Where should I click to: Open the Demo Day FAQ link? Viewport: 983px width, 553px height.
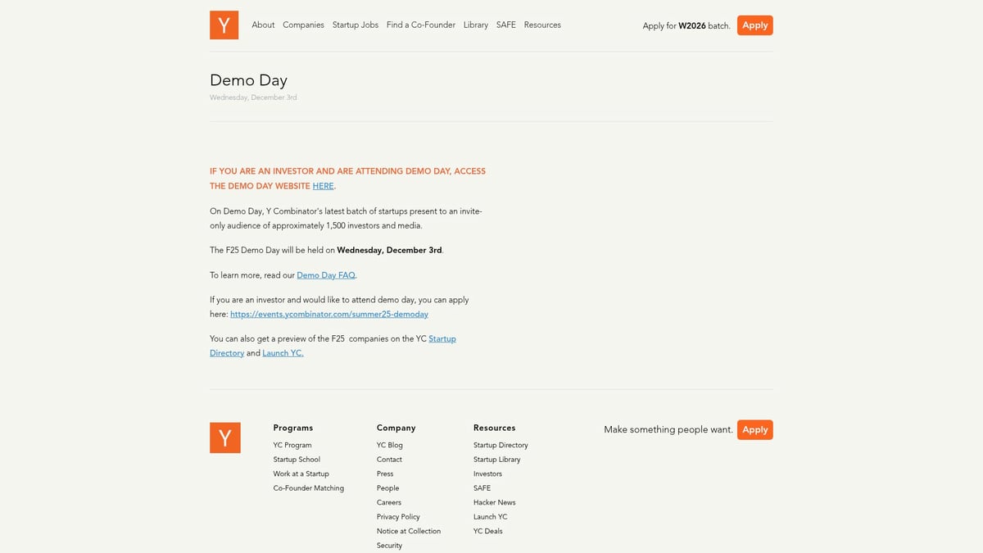click(x=326, y=275)
